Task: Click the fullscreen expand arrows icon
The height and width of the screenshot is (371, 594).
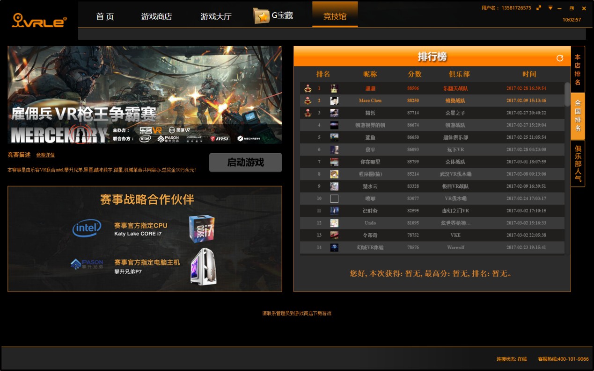Action: coord(539,8)
